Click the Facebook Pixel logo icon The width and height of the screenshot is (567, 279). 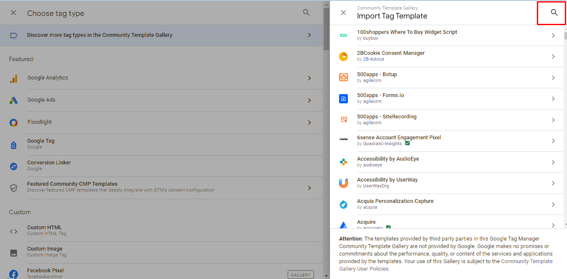click(13, 274)
